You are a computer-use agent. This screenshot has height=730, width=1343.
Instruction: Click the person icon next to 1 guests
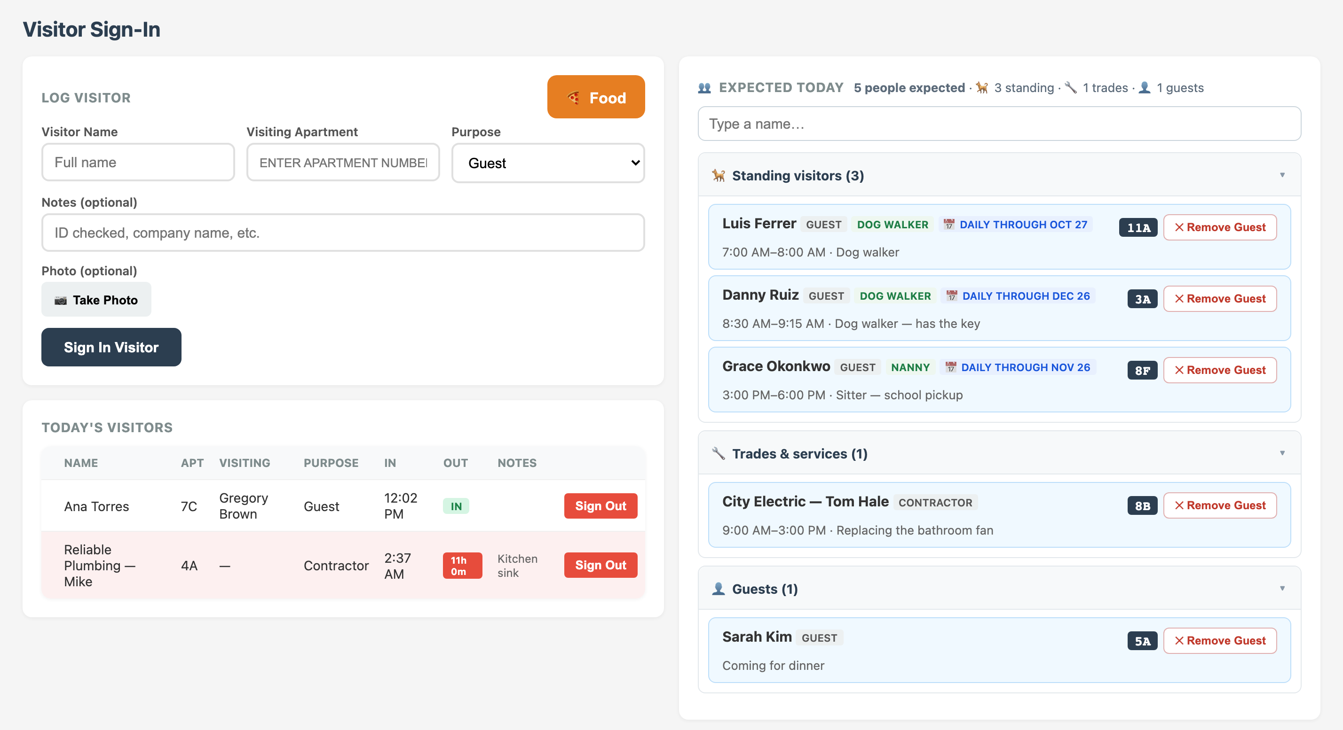click(1145, 87)
